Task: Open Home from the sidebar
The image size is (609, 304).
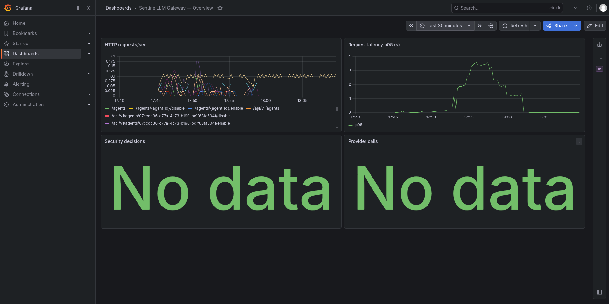Action: point(19,23)
